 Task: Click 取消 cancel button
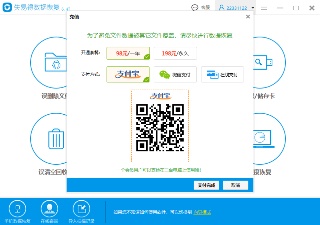(235, 185)
